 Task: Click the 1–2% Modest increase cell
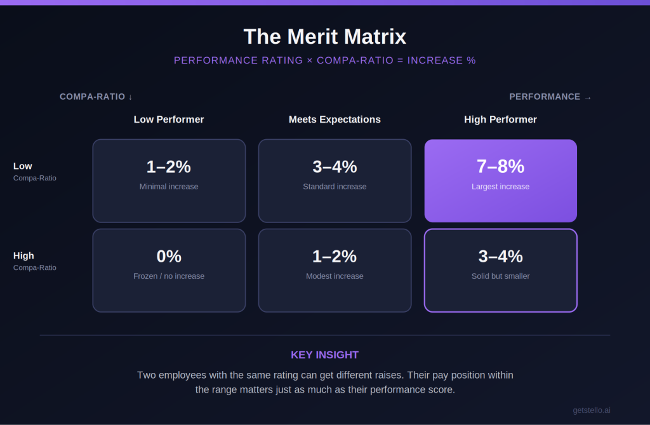pos(335,270)
